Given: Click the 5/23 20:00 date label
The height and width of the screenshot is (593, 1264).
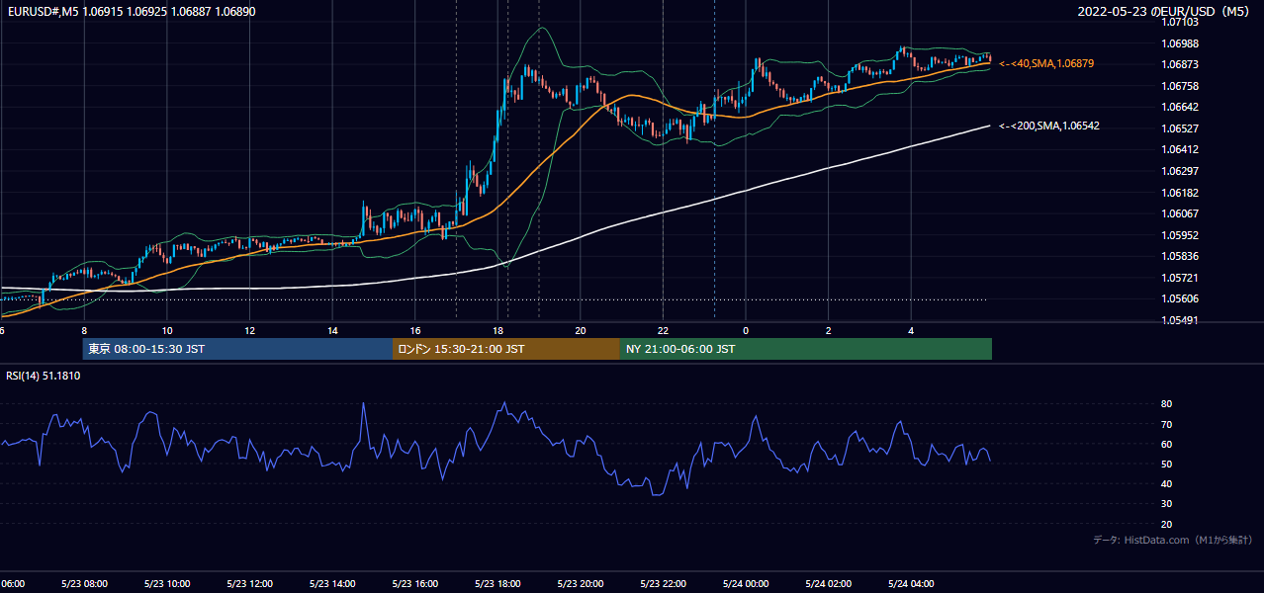Looking at the screenshot, I should click(581, 584).
